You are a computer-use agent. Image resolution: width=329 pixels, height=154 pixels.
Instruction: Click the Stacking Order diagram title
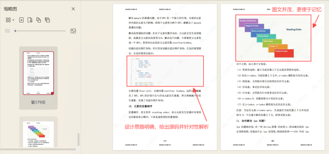[294, 30]
